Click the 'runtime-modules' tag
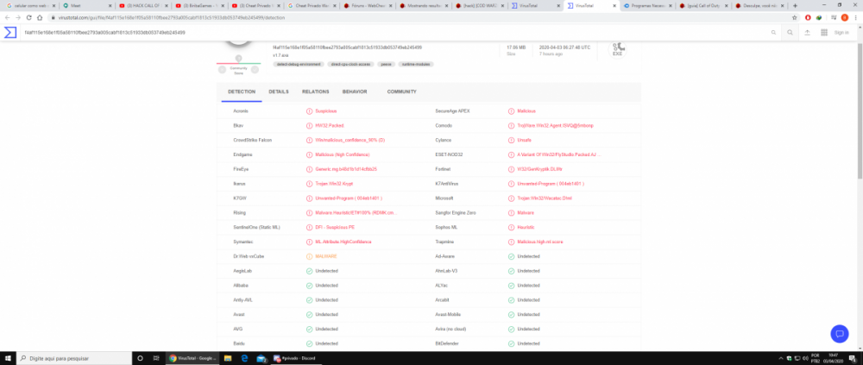The width and height of the screenshot is (863, 365). [416, 64]
